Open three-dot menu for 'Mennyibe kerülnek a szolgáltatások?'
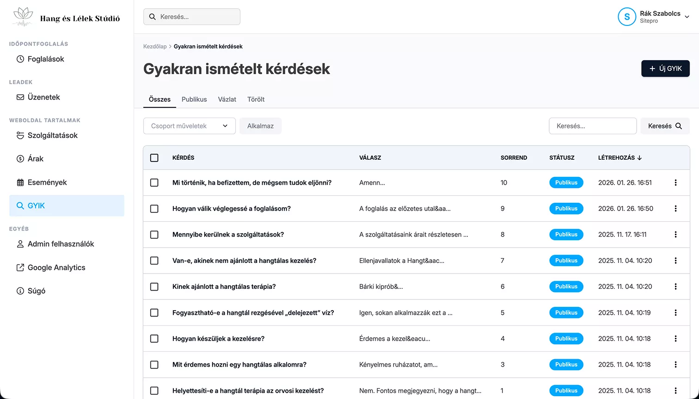 pyautogui.click(x=675, y=235)
